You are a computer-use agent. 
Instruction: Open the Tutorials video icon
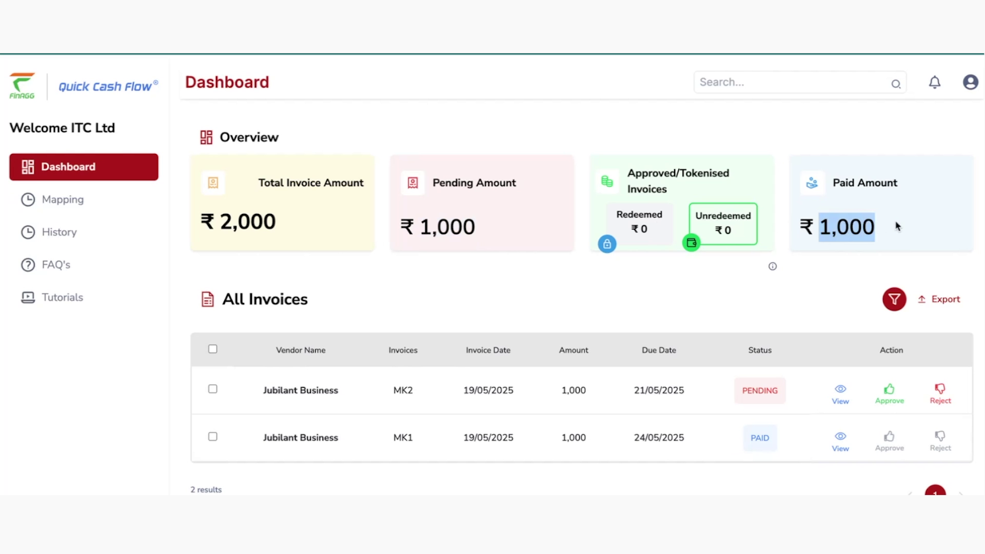pos(27,298)
